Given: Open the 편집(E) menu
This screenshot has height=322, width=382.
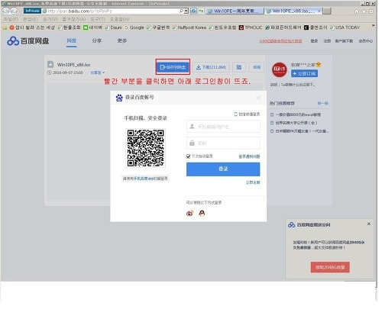Looking at the screenshot, I should [x=31, y=19].
